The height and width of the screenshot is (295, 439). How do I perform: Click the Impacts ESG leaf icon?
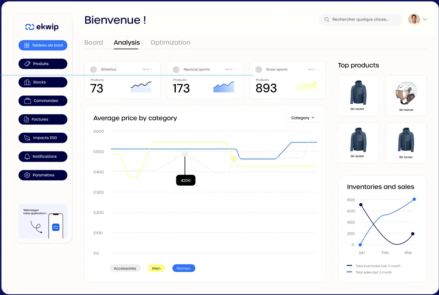click(x=27, y=138)
